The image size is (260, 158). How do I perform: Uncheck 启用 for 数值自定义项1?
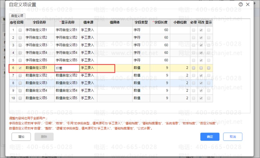click(20, 68)
